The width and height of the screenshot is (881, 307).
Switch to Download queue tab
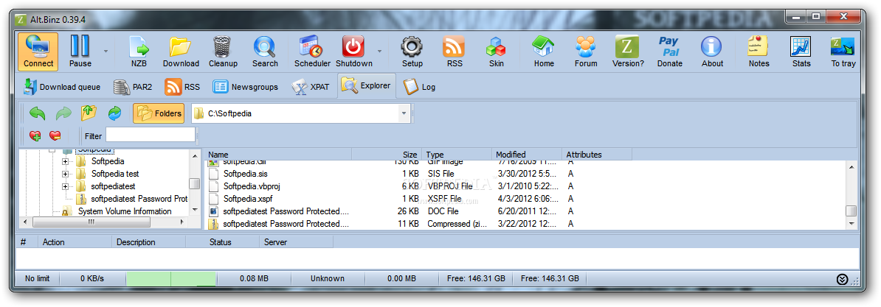[x=62, y=87]
